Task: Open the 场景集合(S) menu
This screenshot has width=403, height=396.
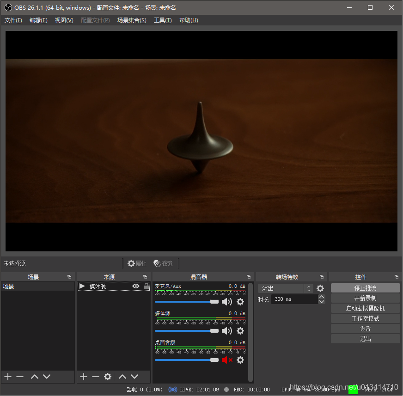Action: [x=132, y=20]
